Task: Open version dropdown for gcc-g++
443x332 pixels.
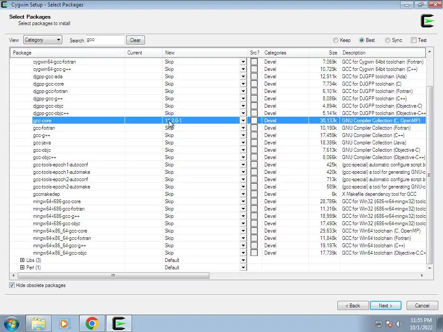Action: (243, 135)
